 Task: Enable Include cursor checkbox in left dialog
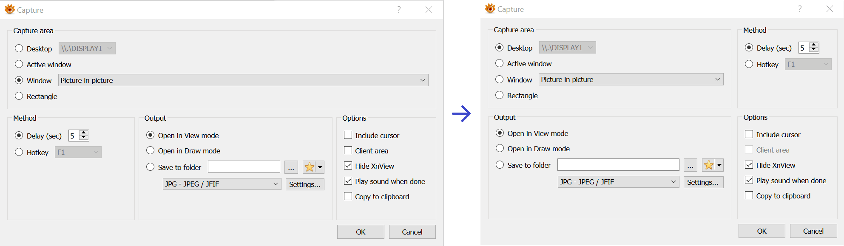[x=348, y=136]
